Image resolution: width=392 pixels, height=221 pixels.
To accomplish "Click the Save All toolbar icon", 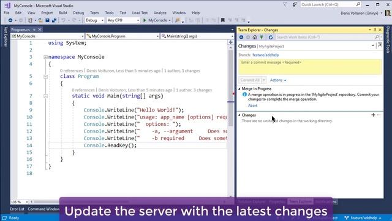I will (x=54, y=20).
